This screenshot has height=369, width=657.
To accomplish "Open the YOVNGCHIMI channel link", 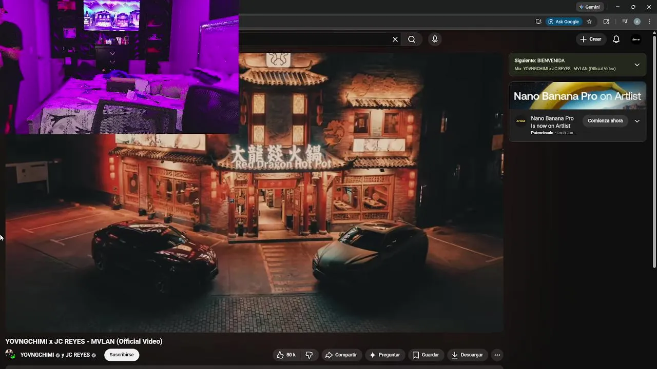I will tap(37, 355).
